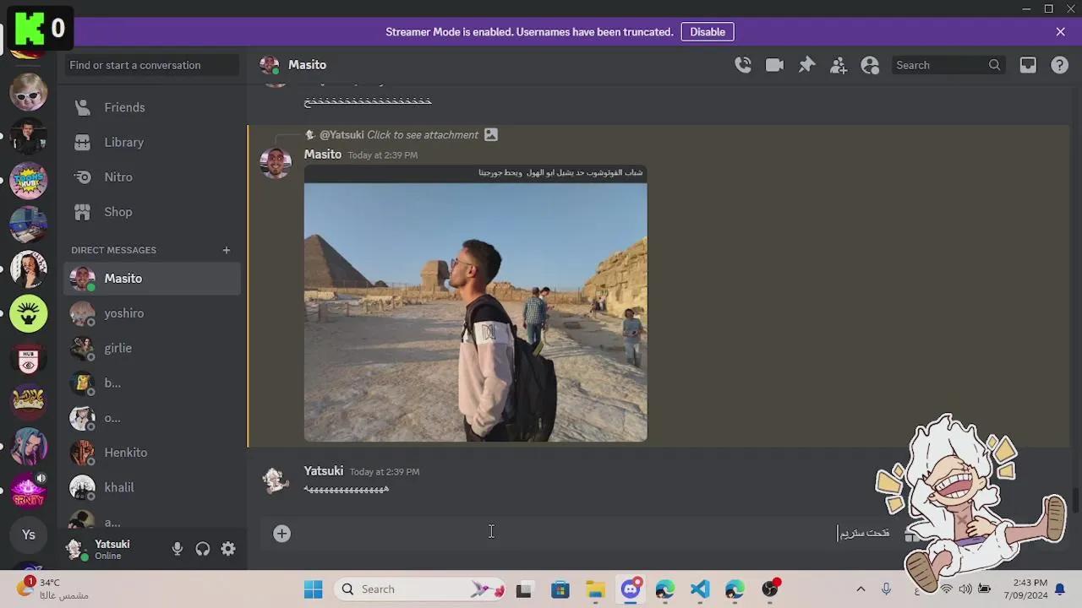Show the user profile panel
Screen dimensions: 1082x608
pyautogui.click(x=870, y=65)
